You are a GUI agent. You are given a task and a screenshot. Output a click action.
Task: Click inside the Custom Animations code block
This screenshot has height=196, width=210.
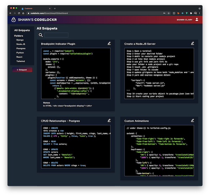pyautogui.click(x=159, y=151)
